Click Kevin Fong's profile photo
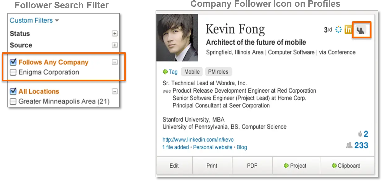The height and width of the screenshot is (181, 382). point(177,38)
